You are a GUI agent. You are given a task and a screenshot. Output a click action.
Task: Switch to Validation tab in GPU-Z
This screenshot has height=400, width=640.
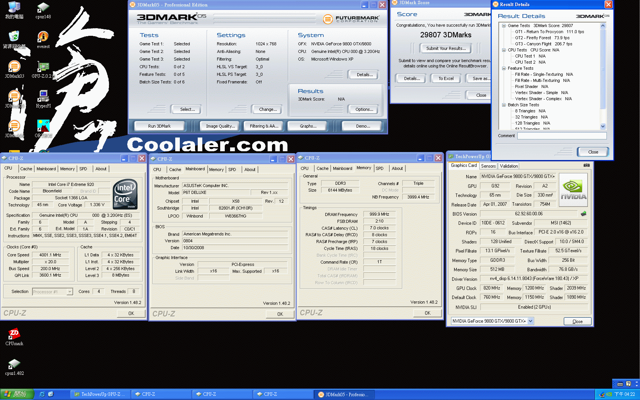tap(509, 166)
